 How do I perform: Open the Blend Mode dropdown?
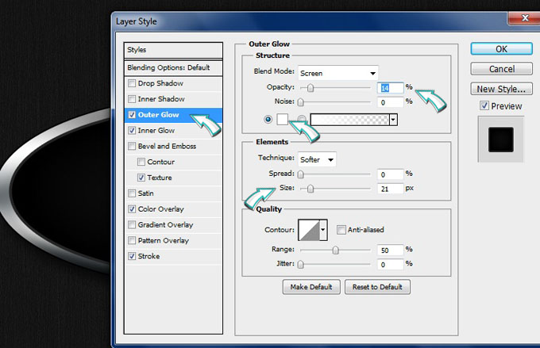[x=337, y=72]
